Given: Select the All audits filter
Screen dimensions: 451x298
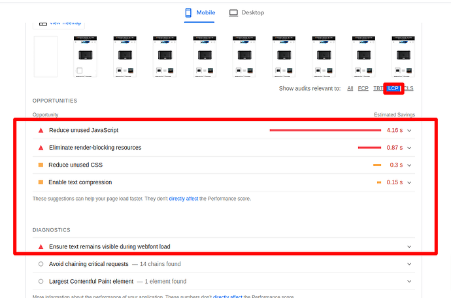Looking at the screenshot, I should pos(350,88).
